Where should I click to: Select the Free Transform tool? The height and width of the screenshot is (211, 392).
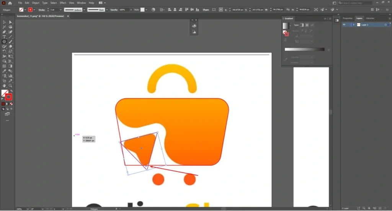click(10, 56)
